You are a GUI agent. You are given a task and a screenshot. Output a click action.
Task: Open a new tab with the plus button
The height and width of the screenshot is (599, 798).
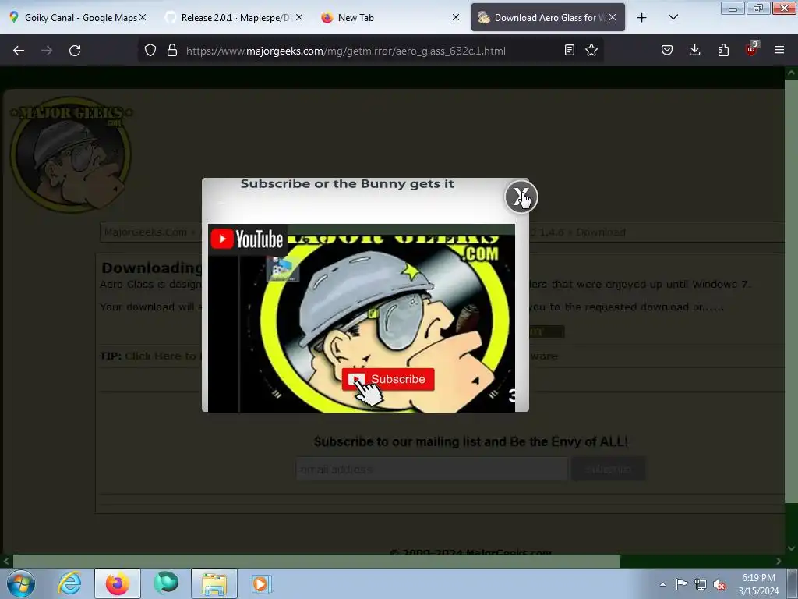pos(642,18)
